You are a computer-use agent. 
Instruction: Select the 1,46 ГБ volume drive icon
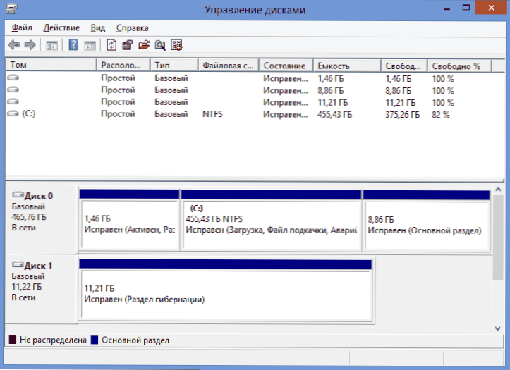13,78
